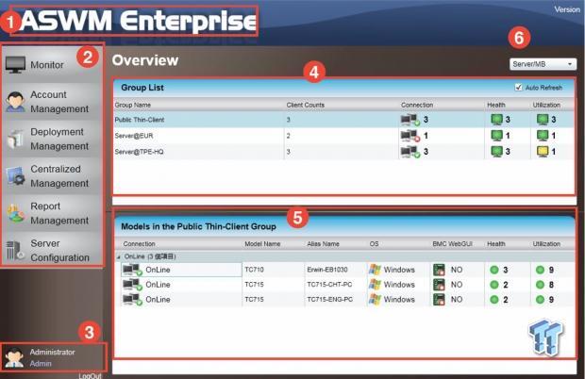This screenshot has width=585, height=379.
Task: Click the Deployment Management icon
Action: [15, 139]
